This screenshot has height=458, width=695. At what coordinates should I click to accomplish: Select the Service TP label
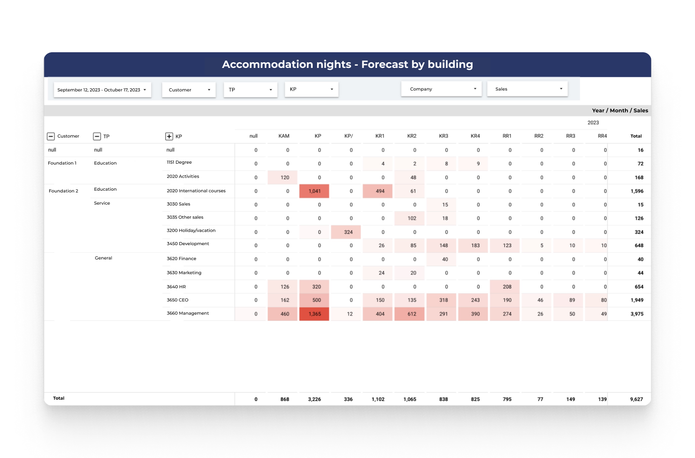pyautogui.click(x=102, y=203)
